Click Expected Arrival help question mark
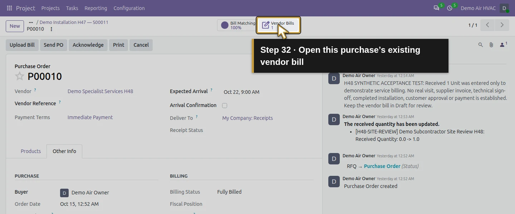Viewport: 515px width, 214px height. pyautogui.click(x=211, y=90)
